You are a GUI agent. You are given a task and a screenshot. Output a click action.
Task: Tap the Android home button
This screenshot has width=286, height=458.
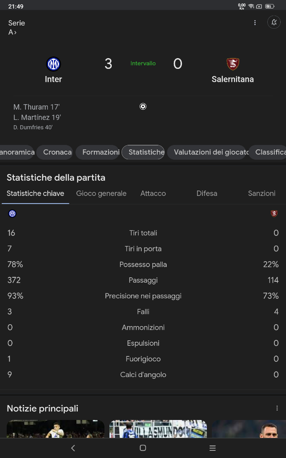click(x=143, y=448)
